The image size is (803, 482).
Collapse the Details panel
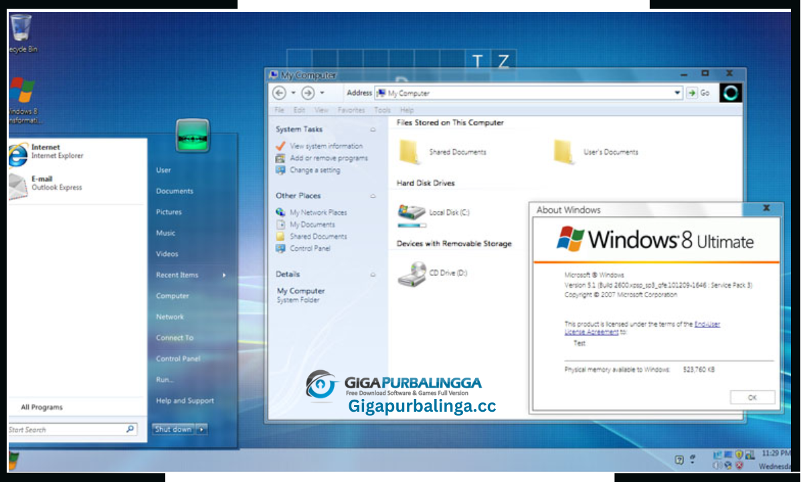click(x=373, y=274)
